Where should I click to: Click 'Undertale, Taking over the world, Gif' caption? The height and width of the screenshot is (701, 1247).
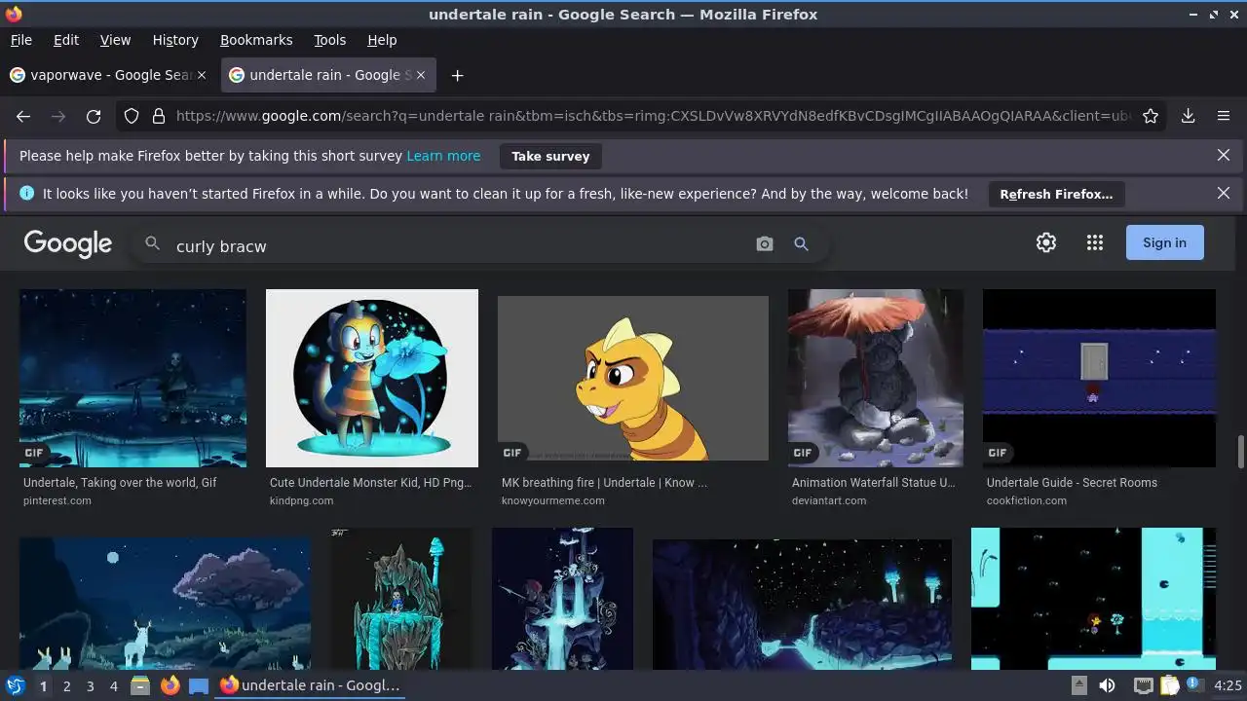[x=120, y=482]
